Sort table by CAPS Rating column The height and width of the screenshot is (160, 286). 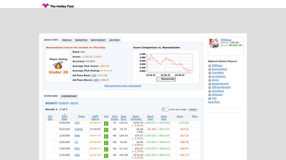(x=95, y=118)
